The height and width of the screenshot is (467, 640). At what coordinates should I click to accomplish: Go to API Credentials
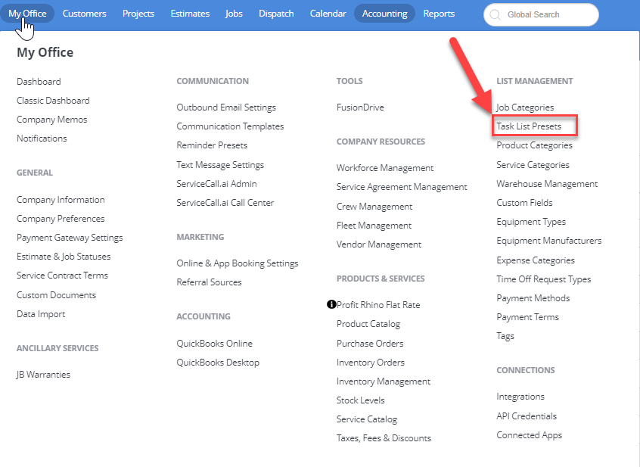[527, 416]
